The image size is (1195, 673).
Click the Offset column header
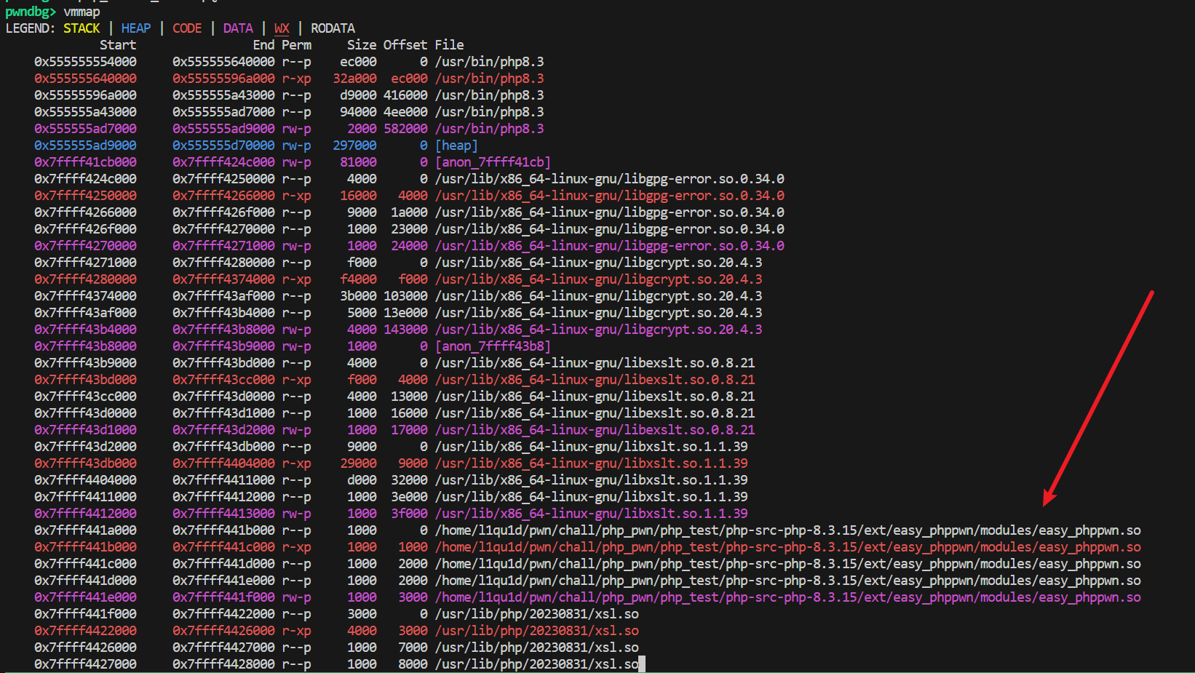pos(405,45)
